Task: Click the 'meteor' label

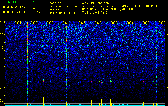Action: 38,8
